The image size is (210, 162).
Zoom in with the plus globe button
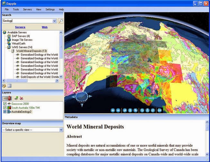[x=113, y=110]
